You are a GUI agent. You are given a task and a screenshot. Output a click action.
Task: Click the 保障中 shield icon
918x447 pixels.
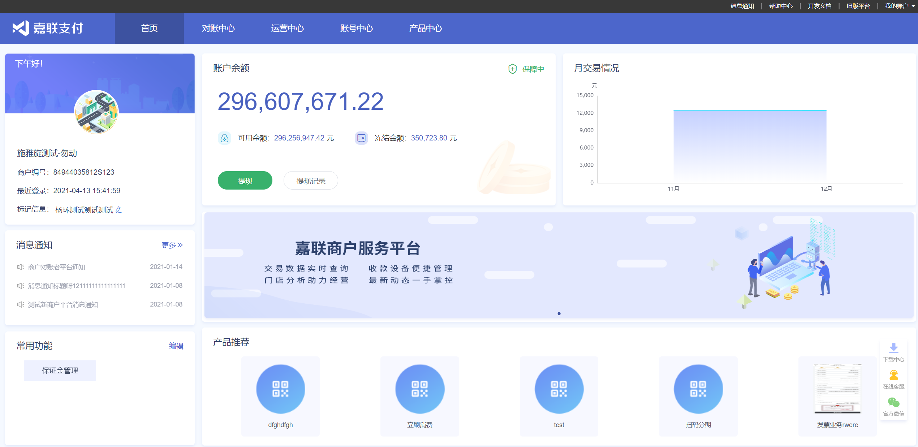512,68
